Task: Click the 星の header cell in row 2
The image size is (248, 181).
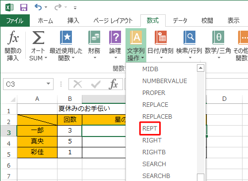Action: pyautogui.click(x=104, y=120)
